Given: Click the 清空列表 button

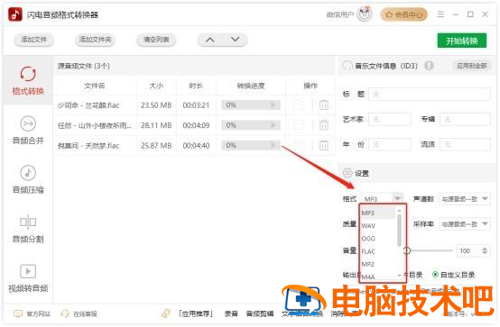Looking at the screenshot, I should [156, 40].
